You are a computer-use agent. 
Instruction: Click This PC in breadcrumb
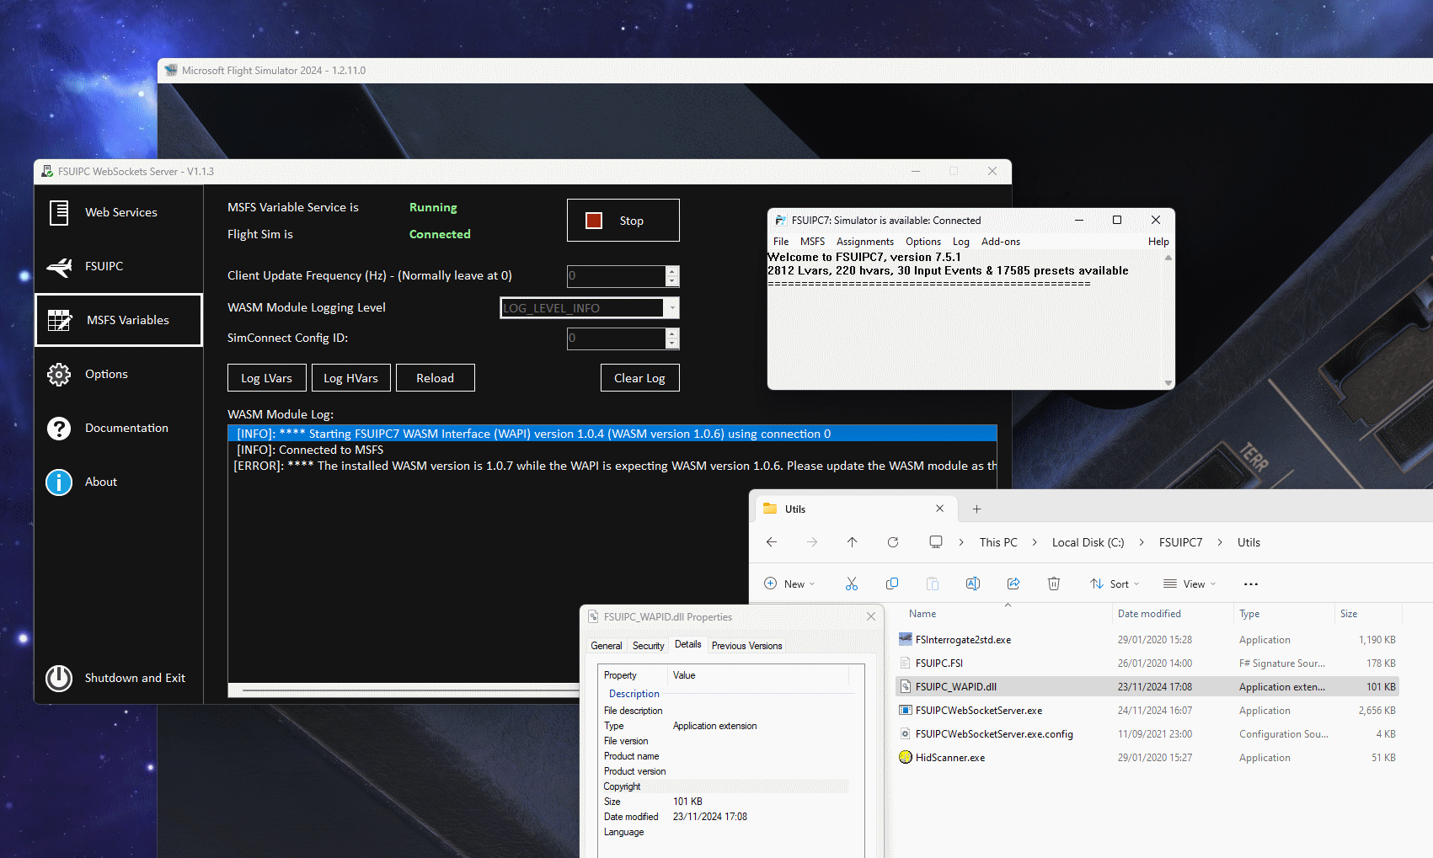(998, 542)
